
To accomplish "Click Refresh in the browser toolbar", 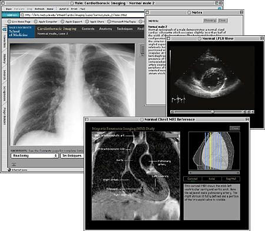I will click(39, 9).
